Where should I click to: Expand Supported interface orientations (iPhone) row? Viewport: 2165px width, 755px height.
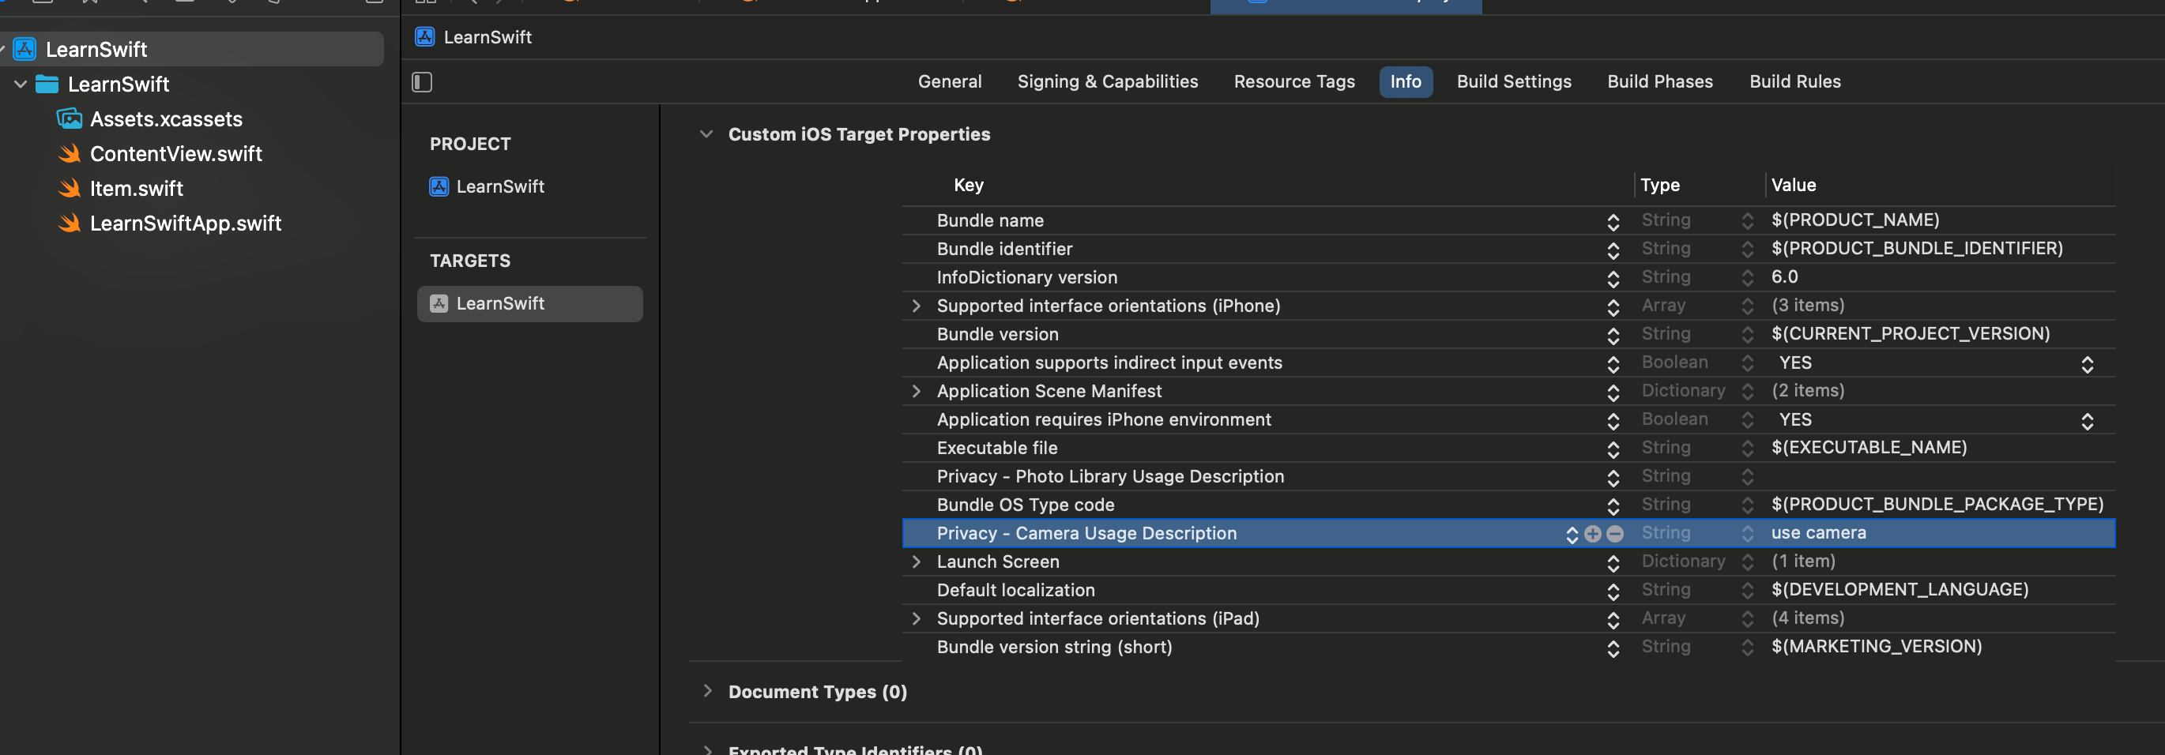point(916,306)
